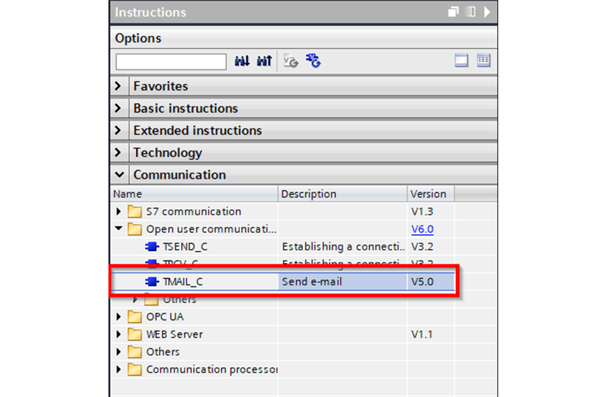Collapse the Open user communication folder
Image resolution: width=606 pixels, height=397 pixels.
(119, 229)
